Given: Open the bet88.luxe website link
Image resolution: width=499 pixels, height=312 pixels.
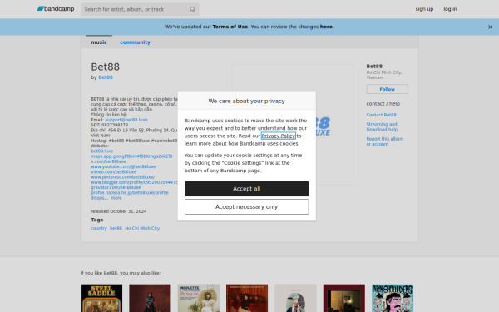Looking at the screenshot, I should click(101, 151).
